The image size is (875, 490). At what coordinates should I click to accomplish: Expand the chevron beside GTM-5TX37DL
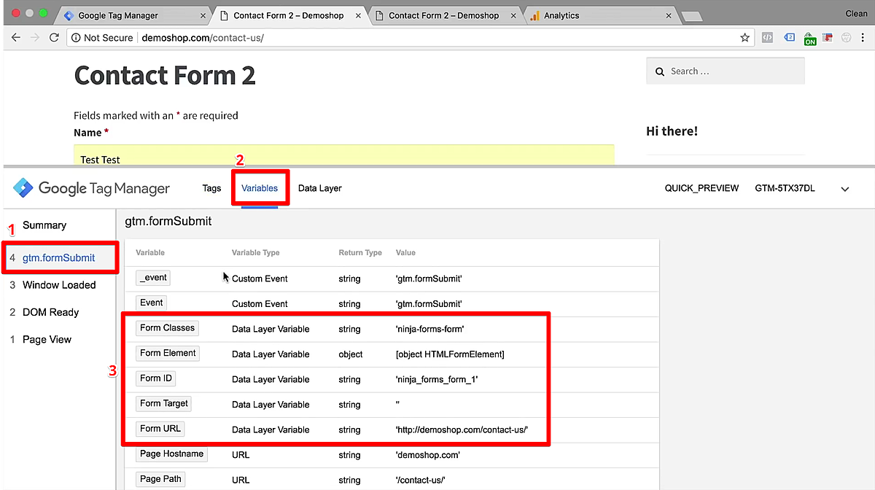point(845,189)
